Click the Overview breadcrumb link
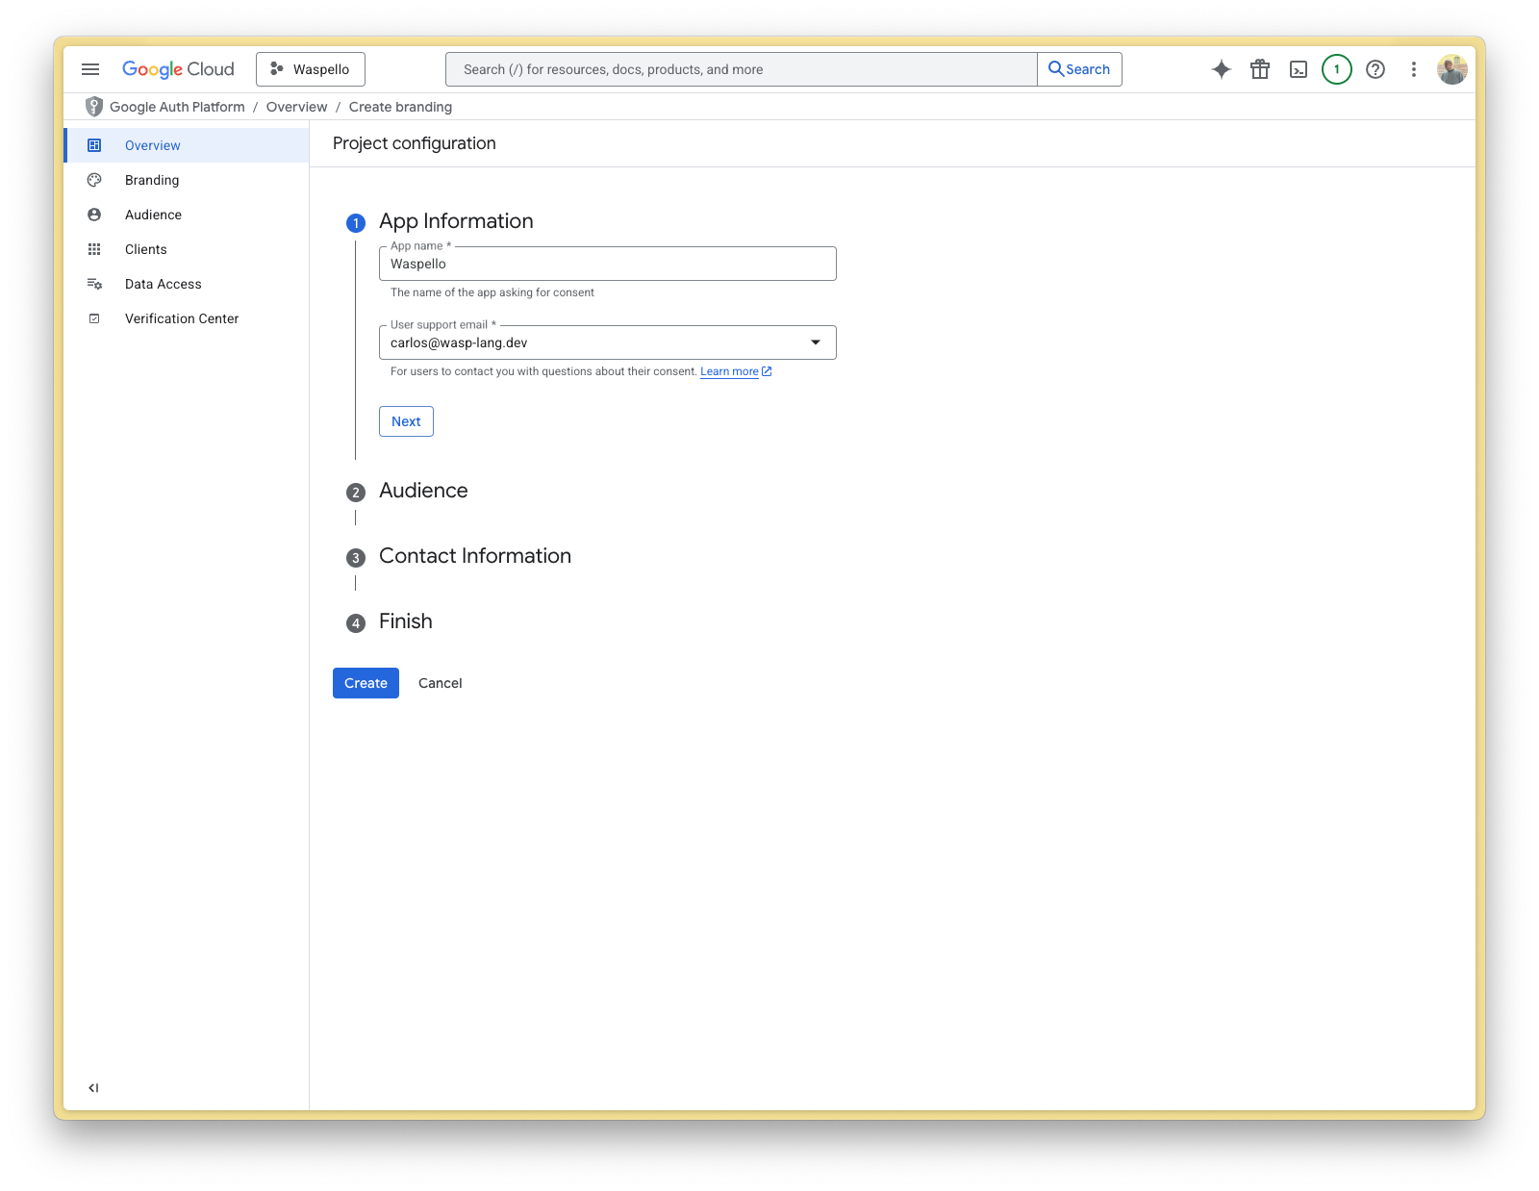1539x1191 pixels. (296, 107)
